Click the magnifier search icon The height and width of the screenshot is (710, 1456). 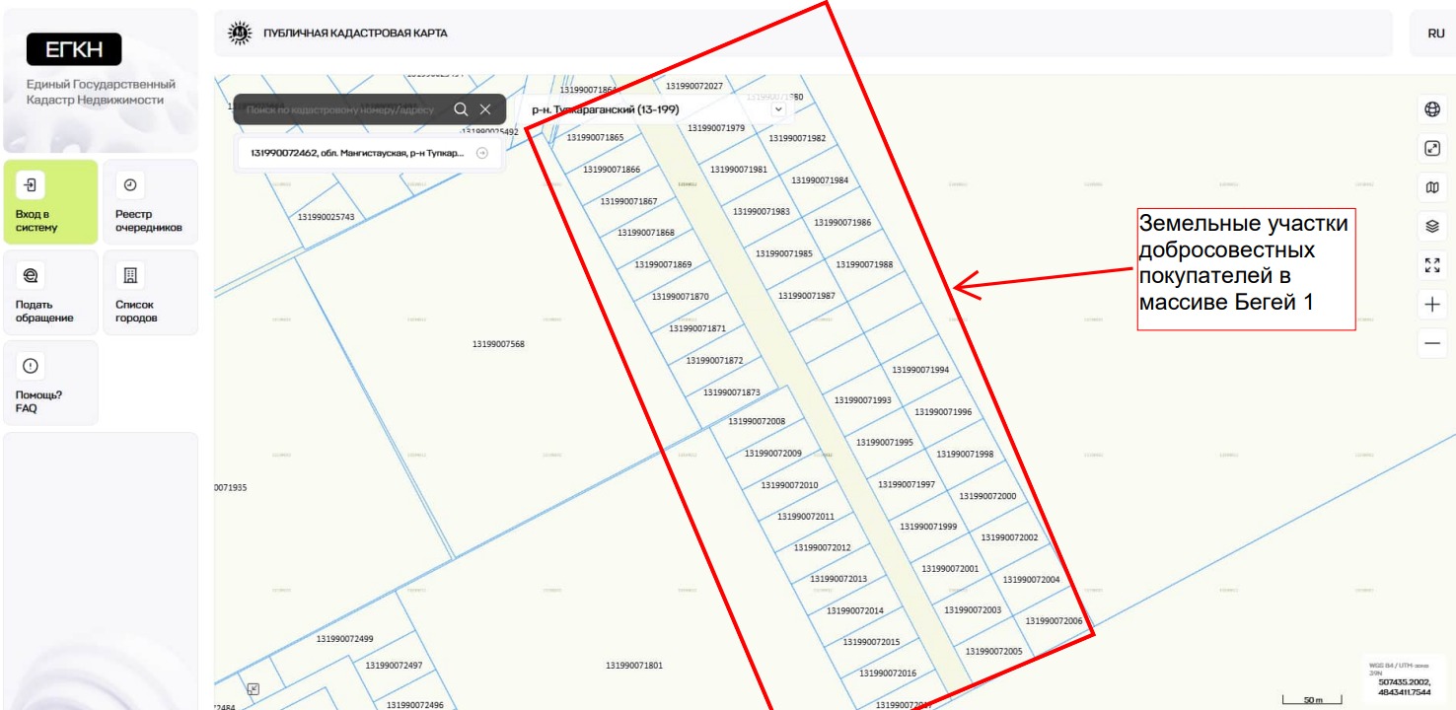461,109
